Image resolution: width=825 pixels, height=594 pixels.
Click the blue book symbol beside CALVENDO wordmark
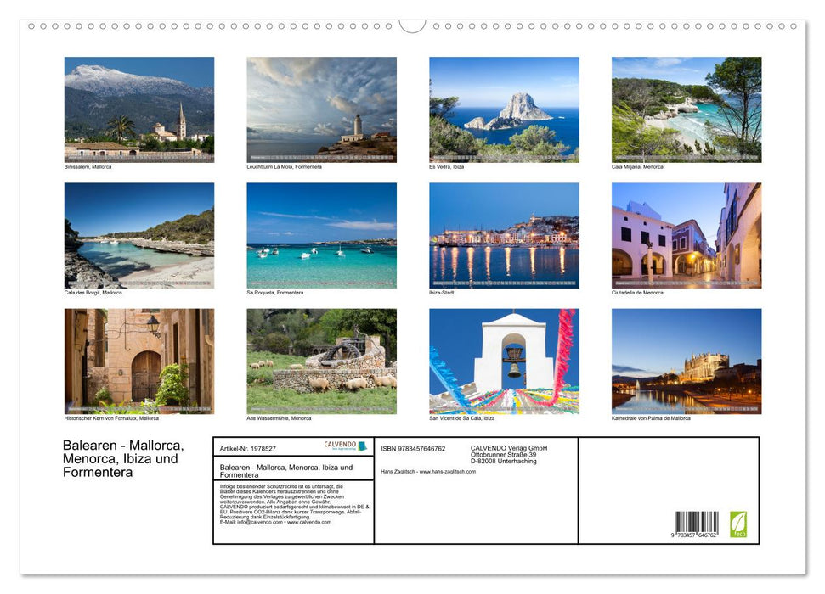pyautogui.click(x=363, y=447)
